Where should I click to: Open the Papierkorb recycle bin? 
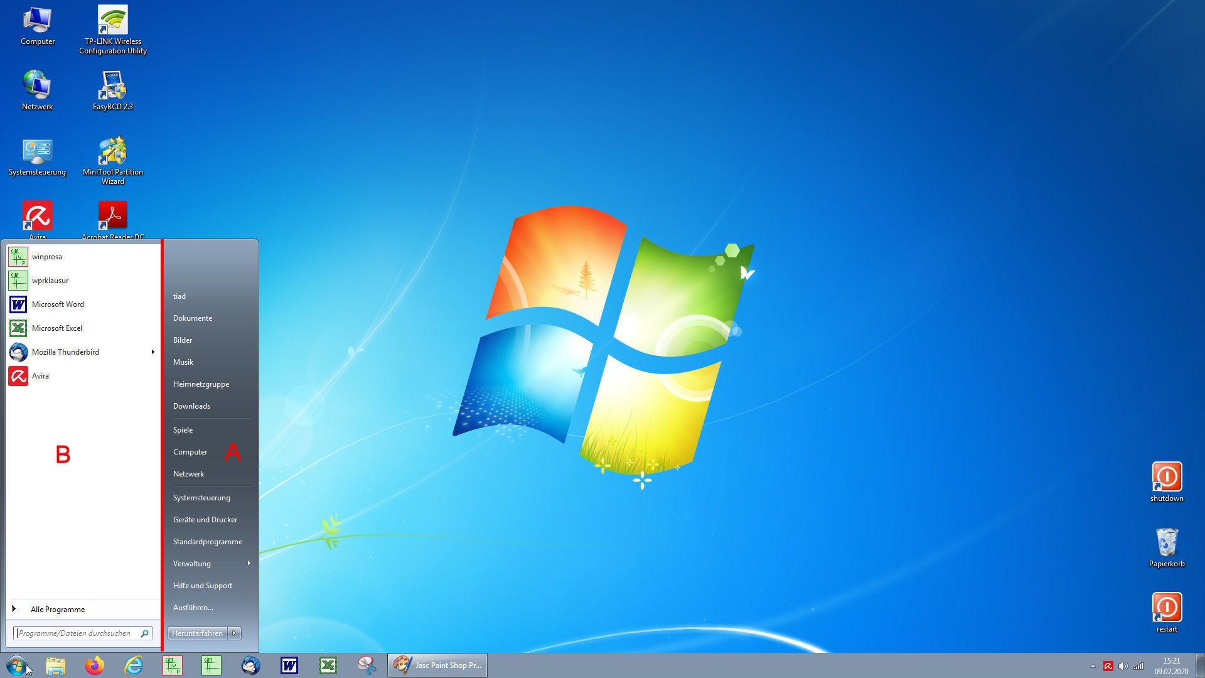pos(1167,542)
